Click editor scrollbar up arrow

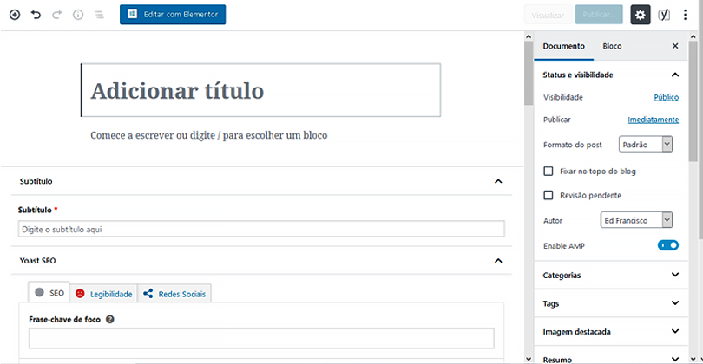[529, 36]
